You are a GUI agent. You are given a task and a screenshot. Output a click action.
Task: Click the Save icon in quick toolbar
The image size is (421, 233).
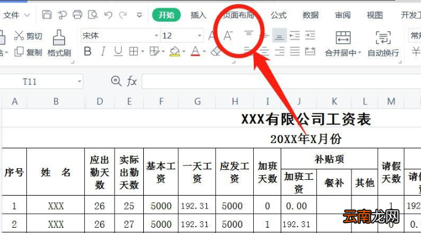(47, 15)
